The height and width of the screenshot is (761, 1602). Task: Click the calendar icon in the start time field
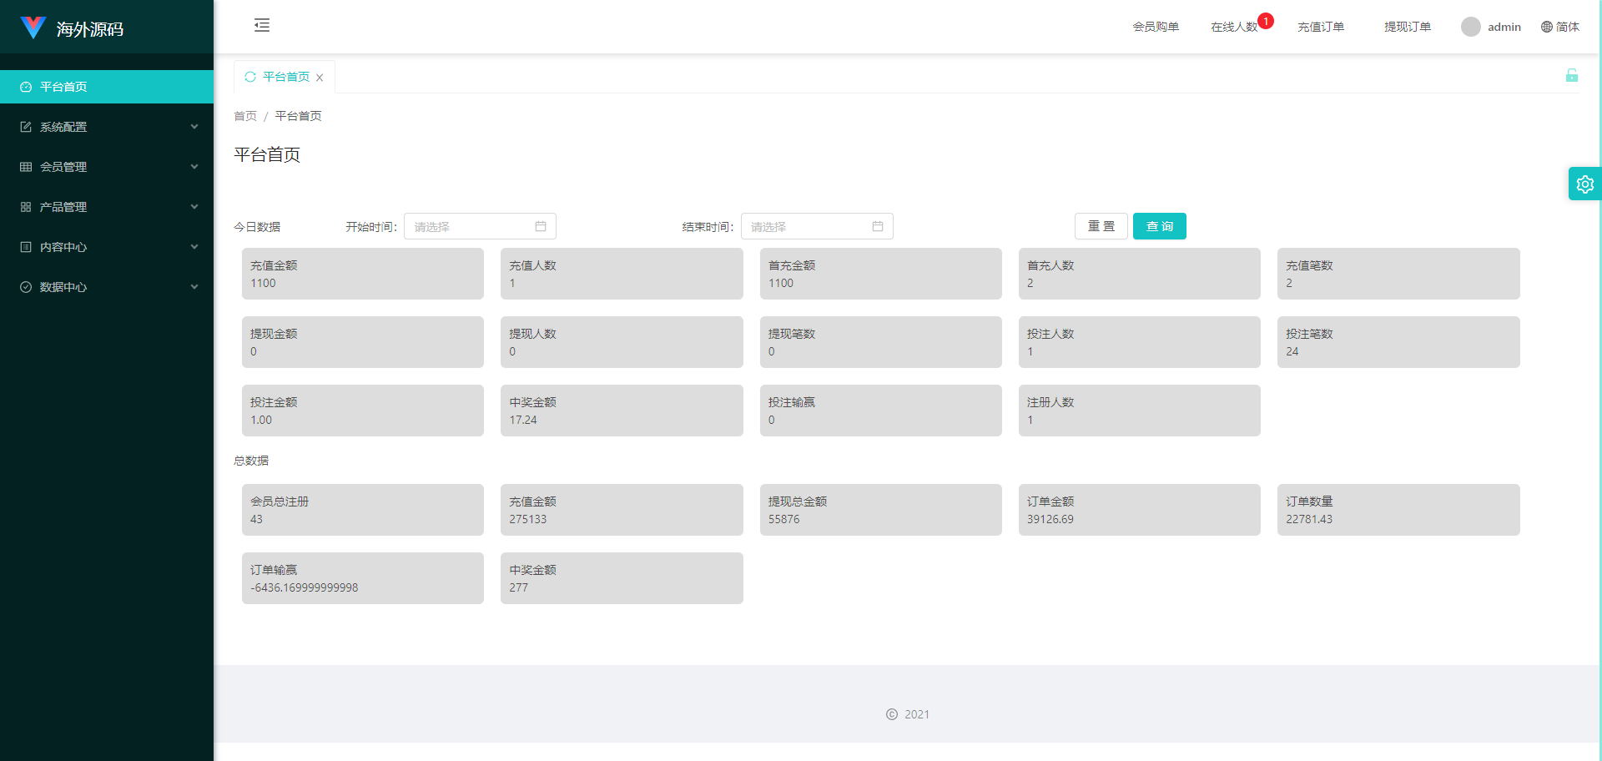coord(541,226)
